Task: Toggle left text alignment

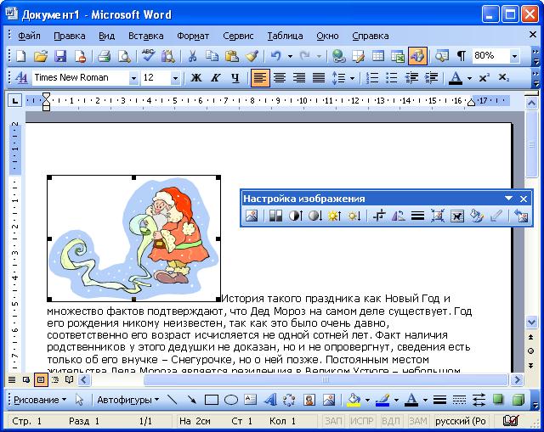Action: 260,77
